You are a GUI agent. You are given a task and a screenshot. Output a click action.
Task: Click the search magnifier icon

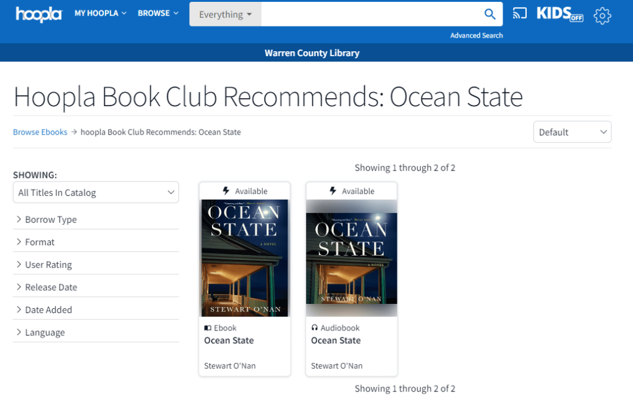[490, 14]
